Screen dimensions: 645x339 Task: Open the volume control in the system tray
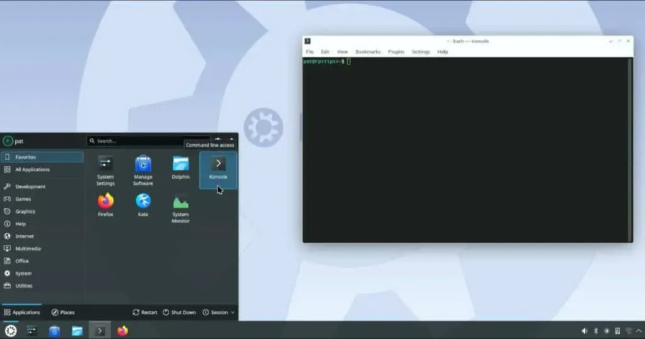(585, 331)
